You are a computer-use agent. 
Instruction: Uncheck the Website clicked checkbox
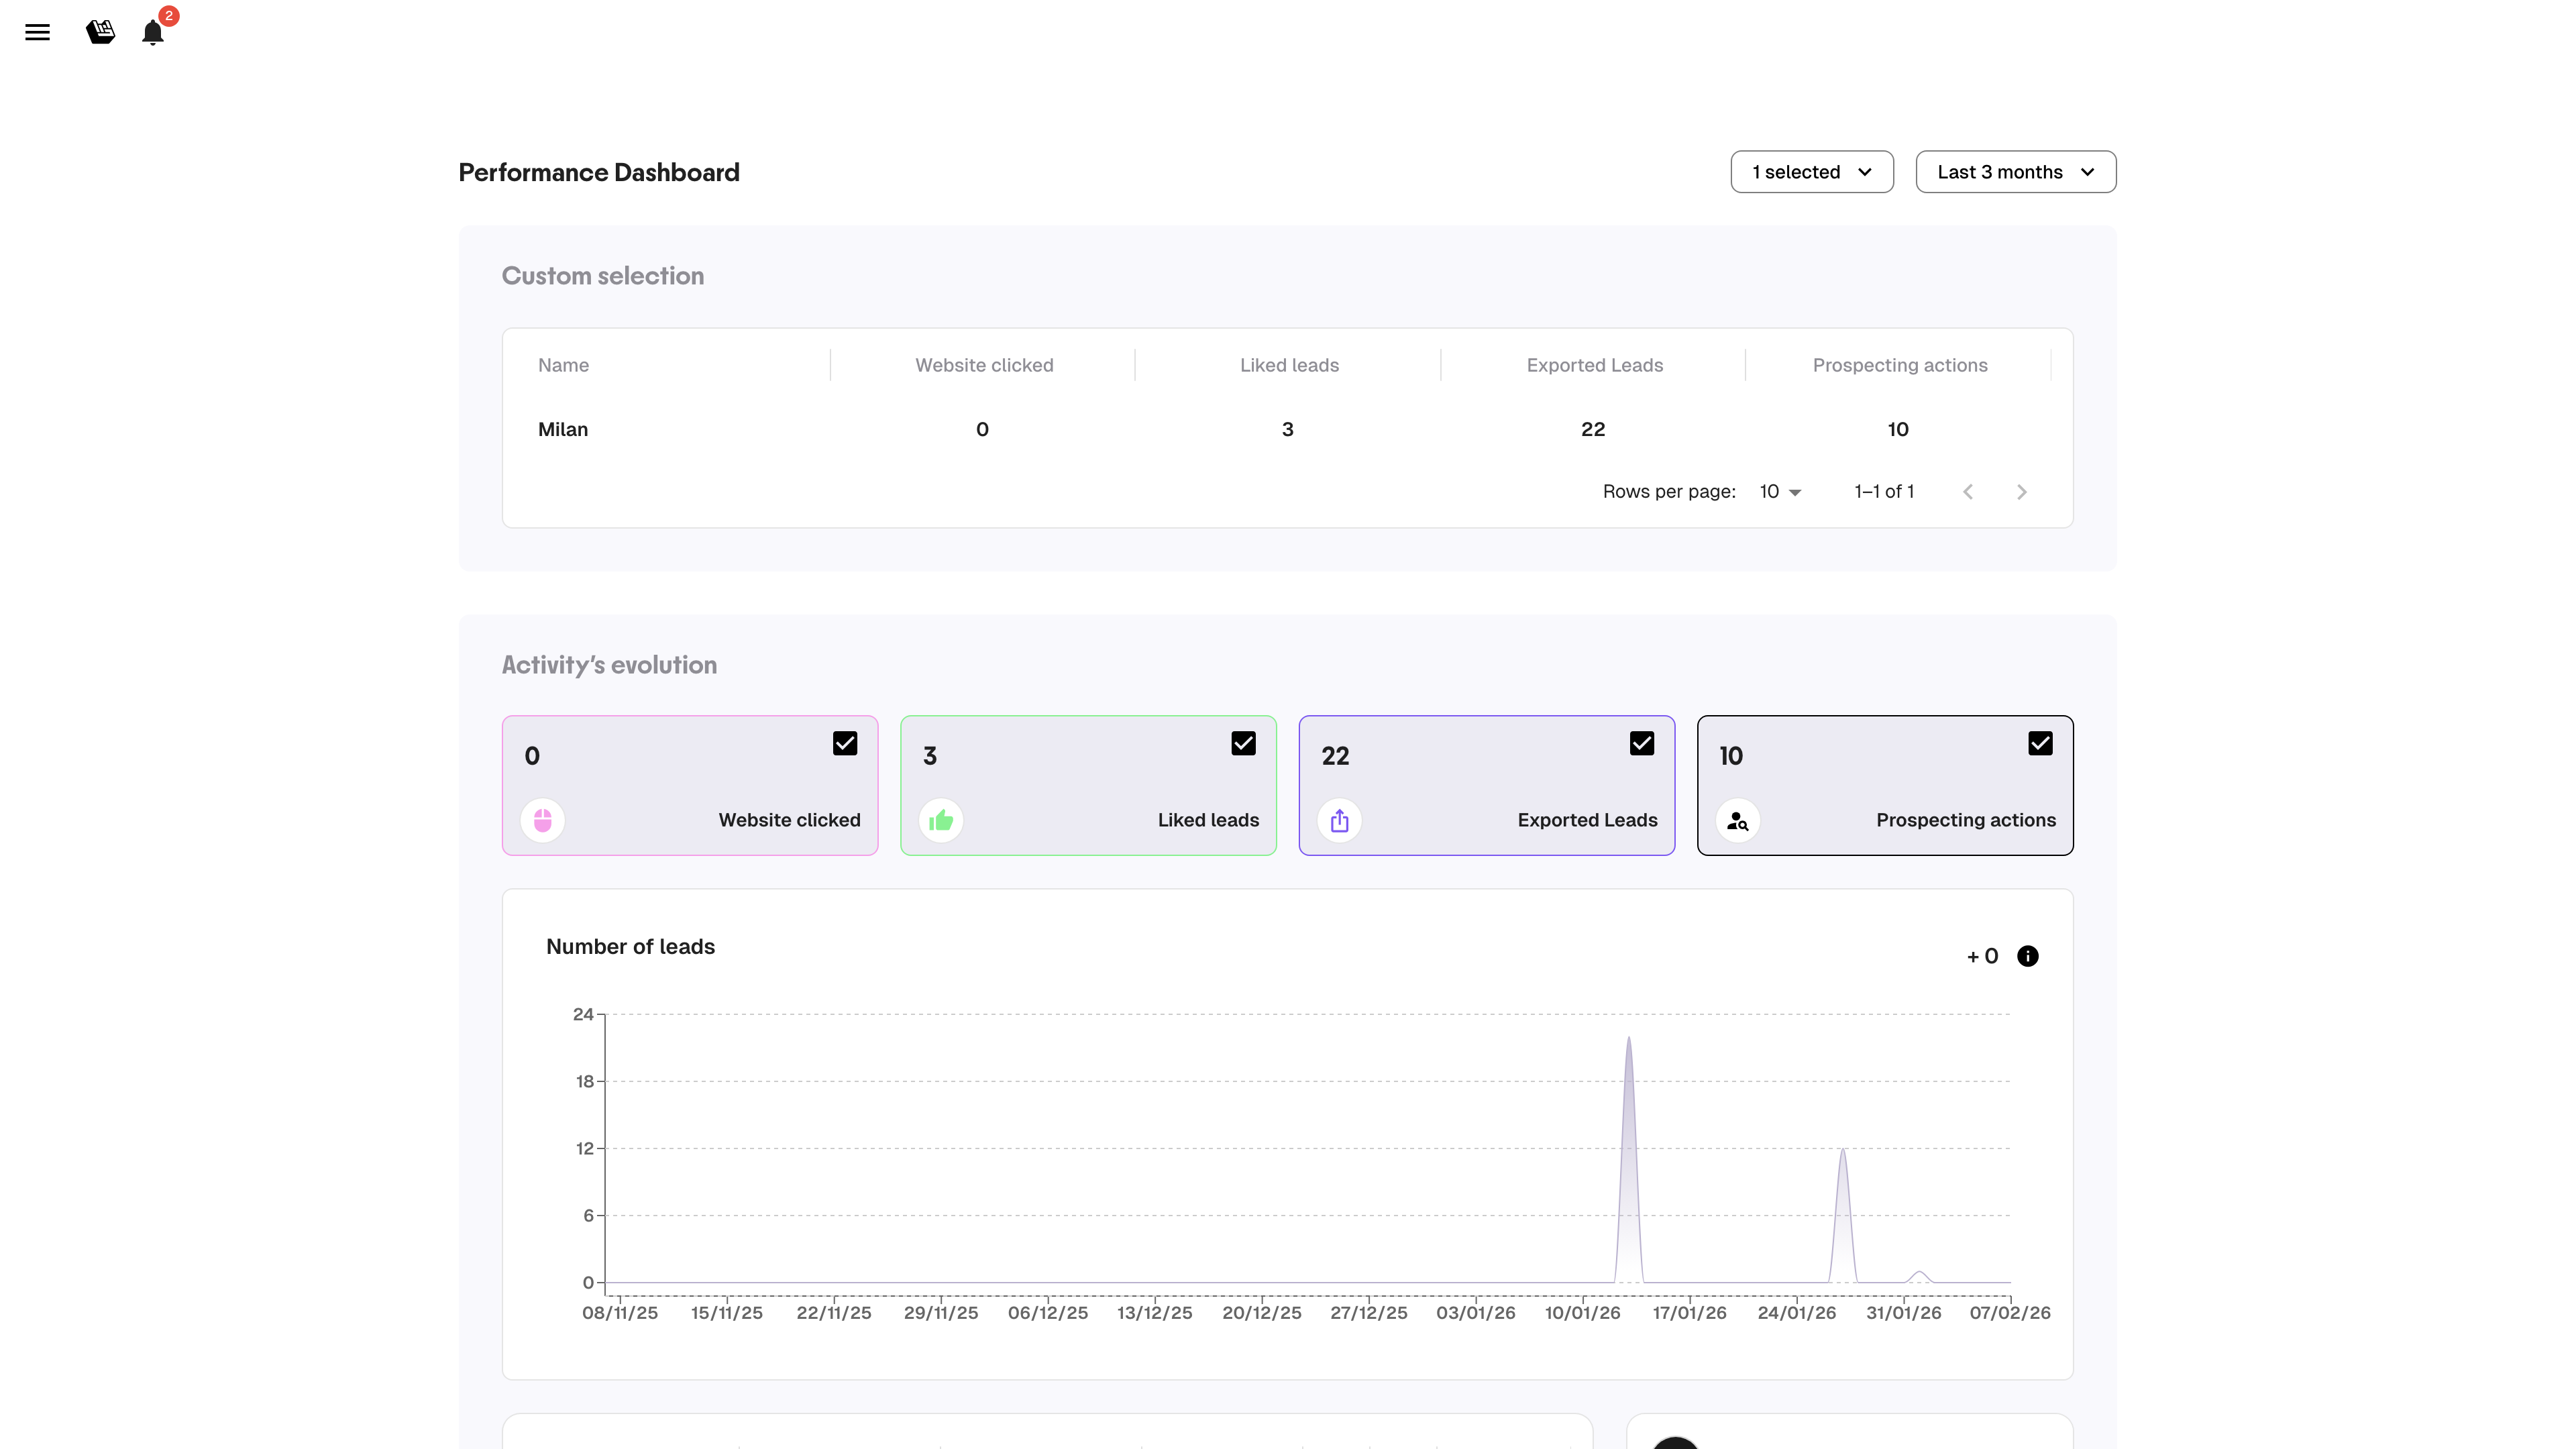pyautogui.click(x=845, y=744)
